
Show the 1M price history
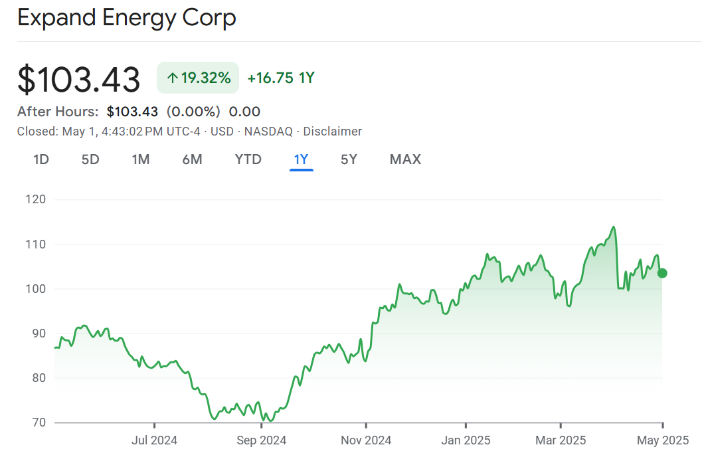140,159
